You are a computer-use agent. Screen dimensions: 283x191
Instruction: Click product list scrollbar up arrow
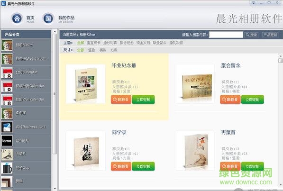281,56
